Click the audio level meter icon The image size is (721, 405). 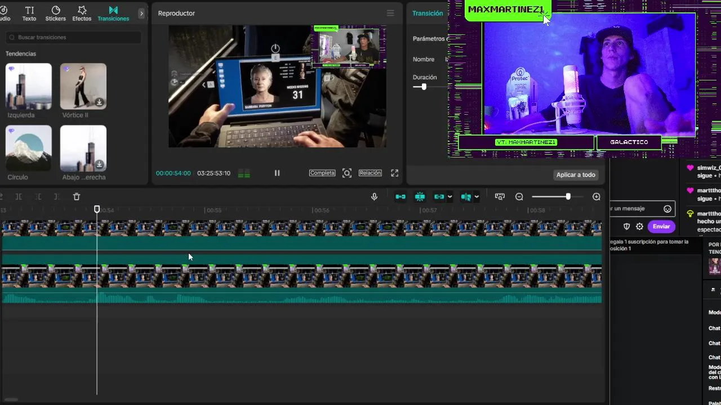244,174
